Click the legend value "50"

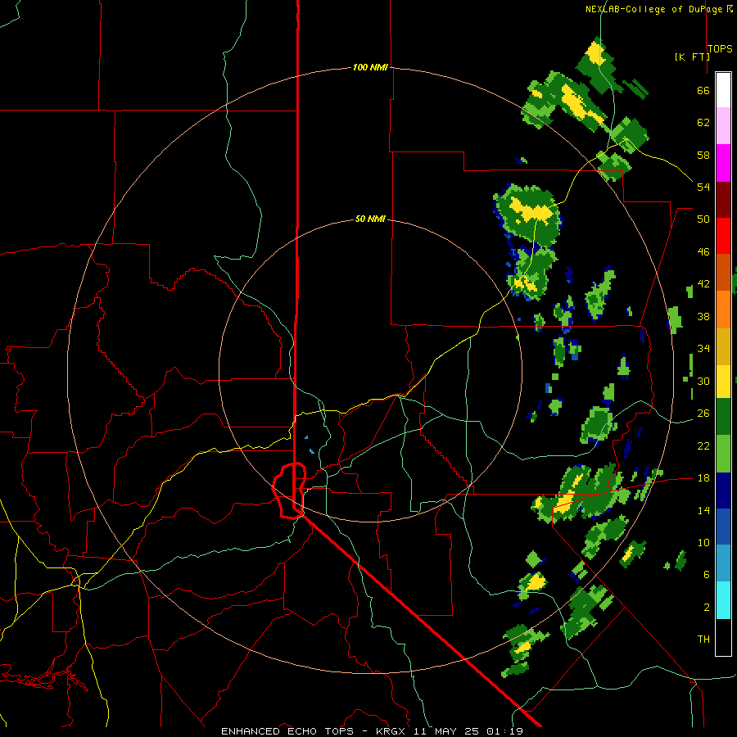click(x=703, y=219)
